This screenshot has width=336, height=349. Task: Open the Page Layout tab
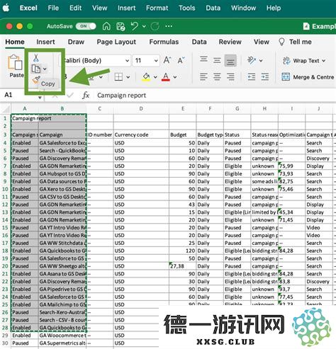tap(116, 42)
